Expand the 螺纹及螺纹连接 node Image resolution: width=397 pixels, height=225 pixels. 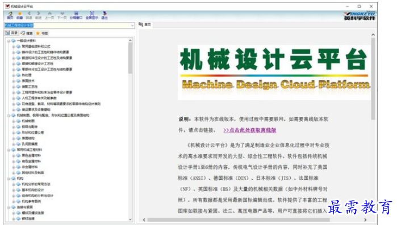pos(14,213)
